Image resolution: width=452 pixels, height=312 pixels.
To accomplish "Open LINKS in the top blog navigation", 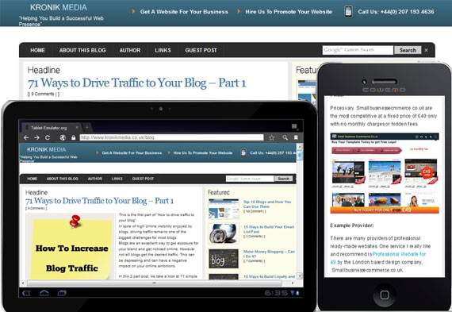I will (x=163, y=50).
